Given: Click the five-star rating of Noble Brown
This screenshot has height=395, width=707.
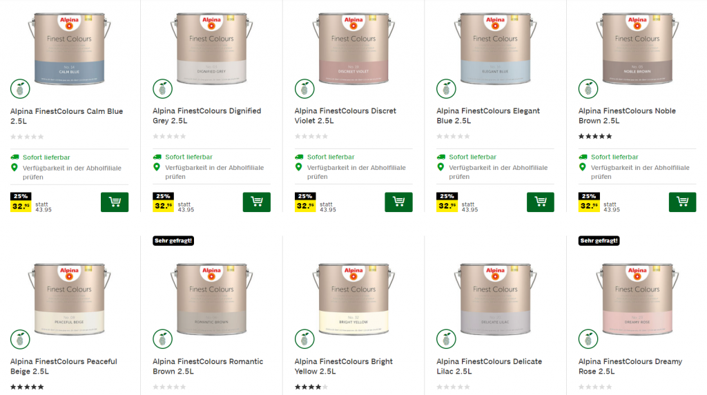Looking at the screenshot, I should pos(595,137).
